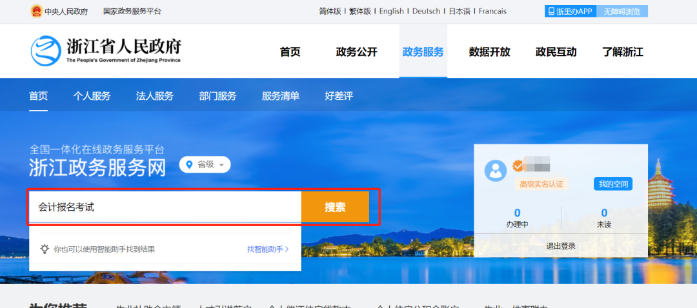Select 法人服务 tab

click(155, 96)
